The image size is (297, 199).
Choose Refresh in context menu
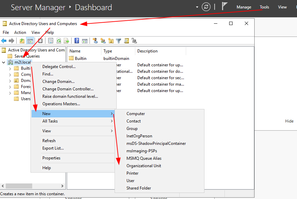tap(73, 141)
